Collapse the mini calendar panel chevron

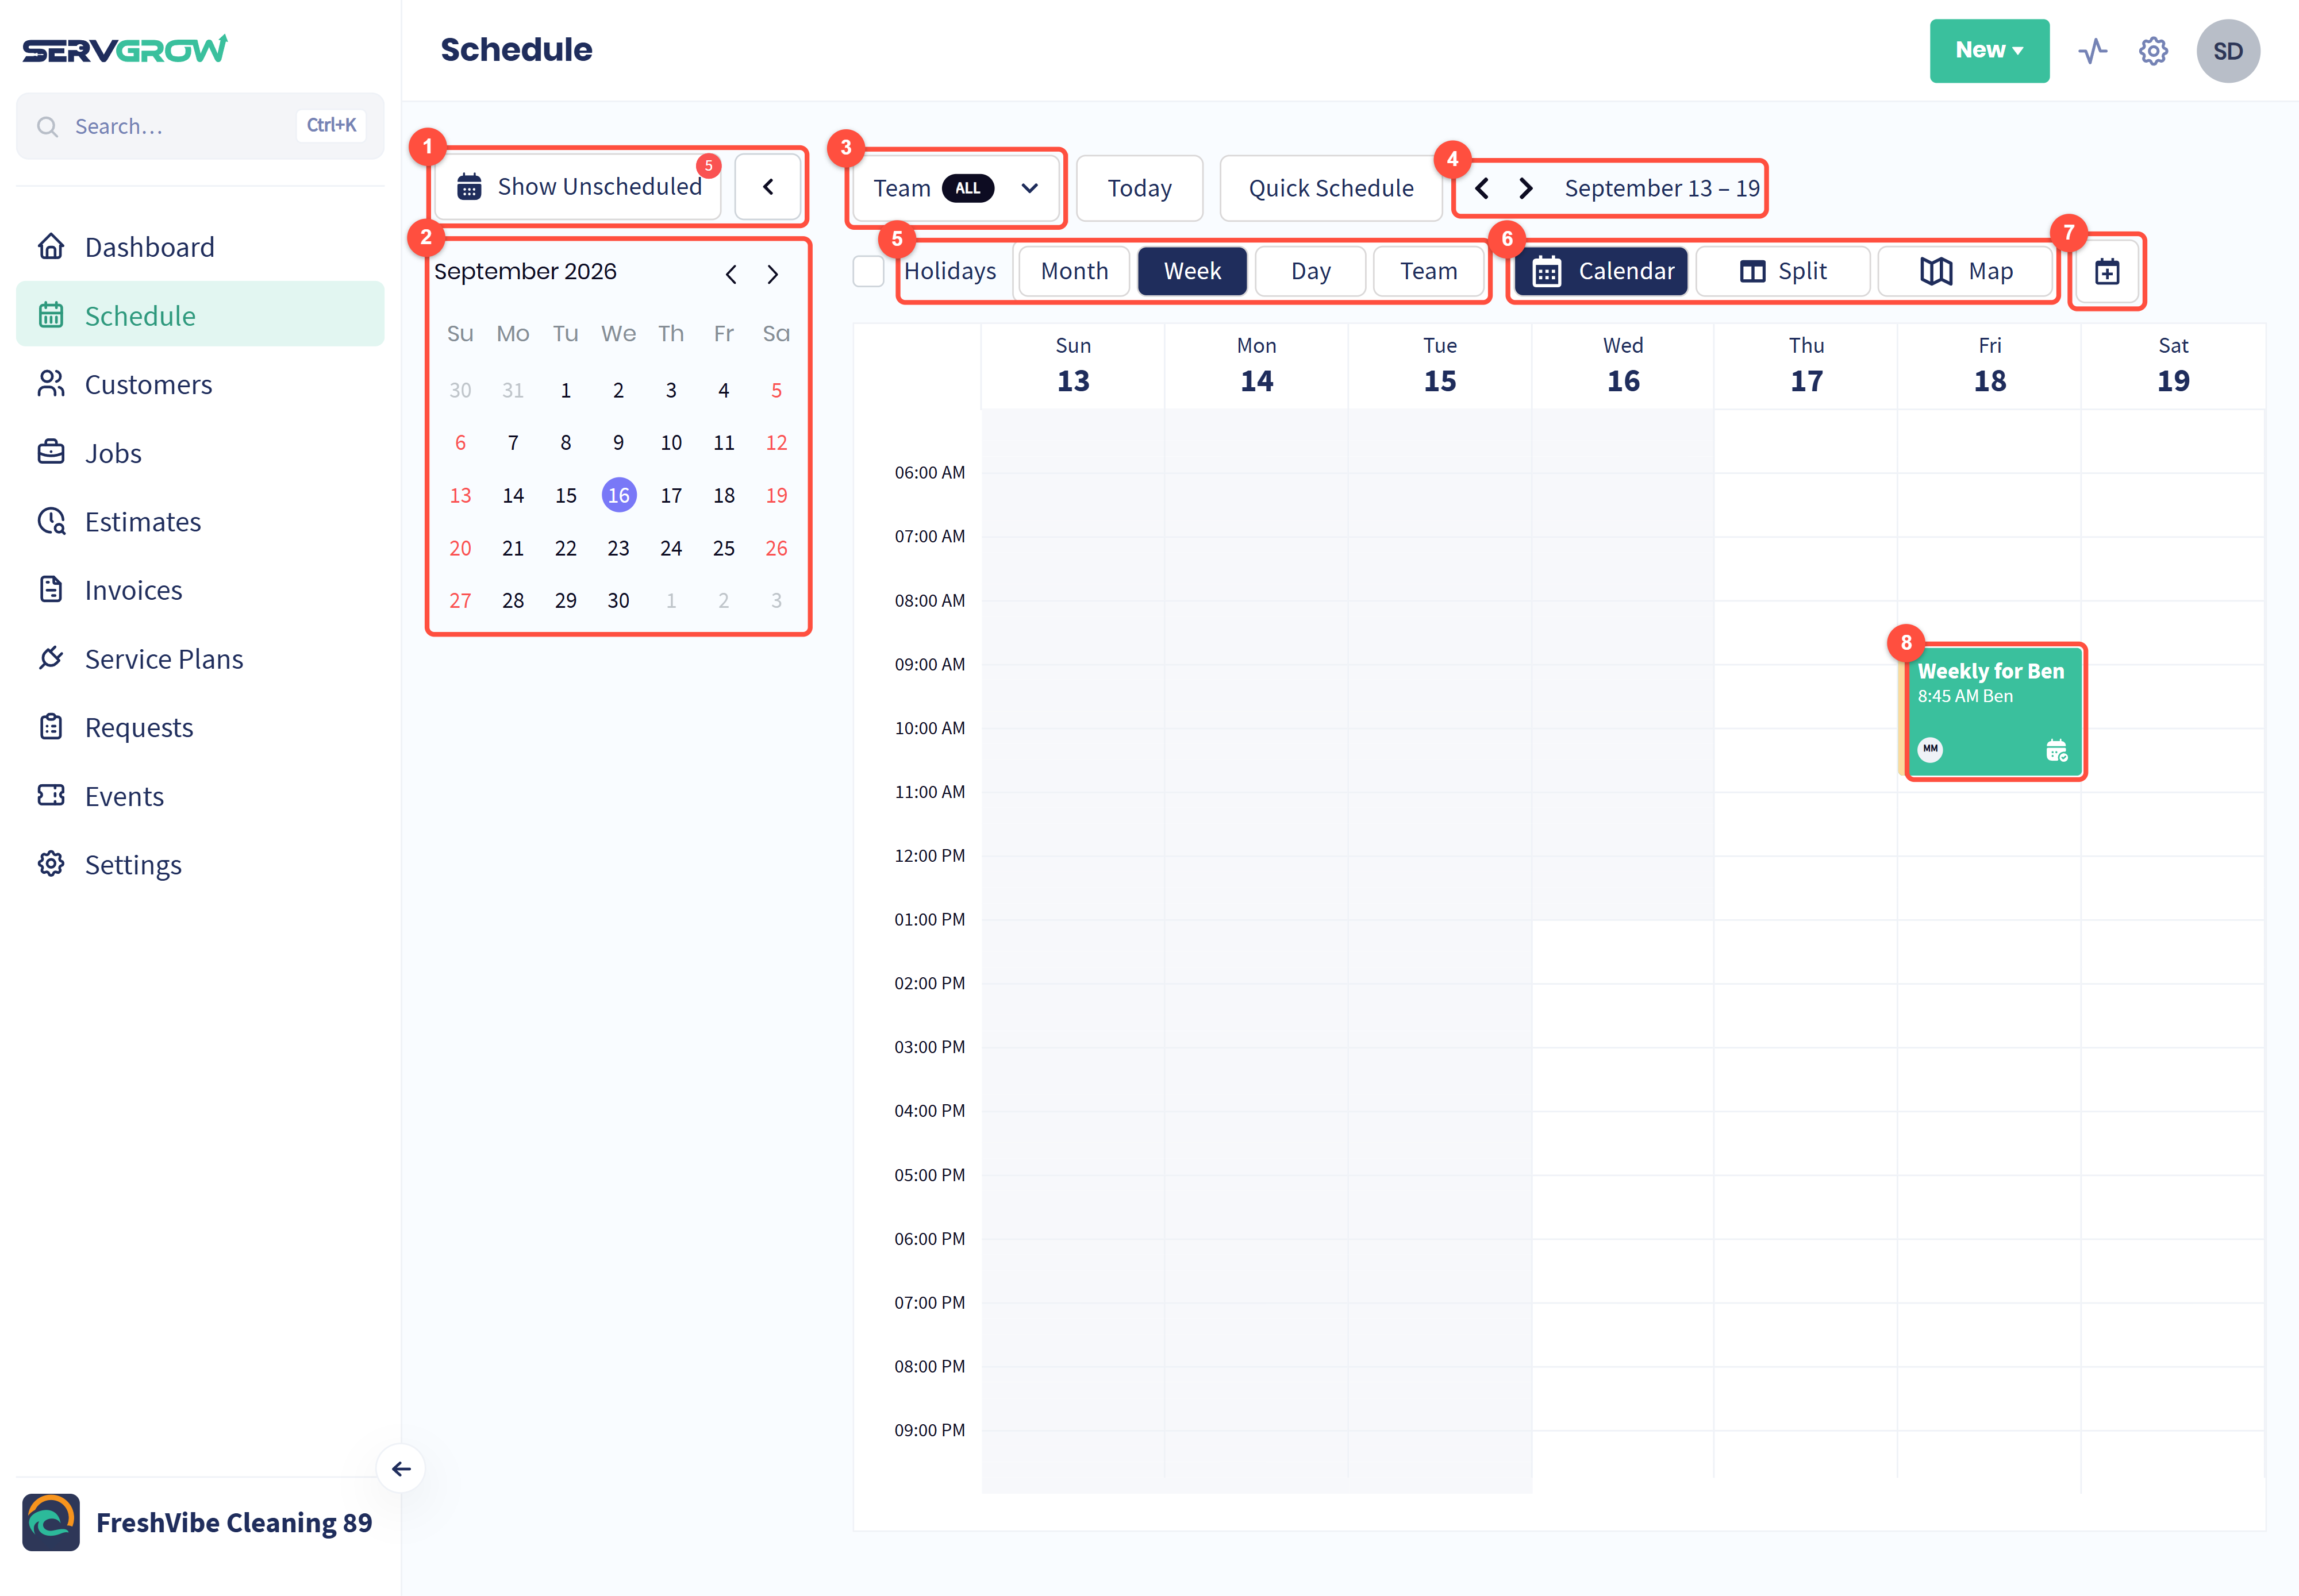pyautogui.click(x=767, y=187)
